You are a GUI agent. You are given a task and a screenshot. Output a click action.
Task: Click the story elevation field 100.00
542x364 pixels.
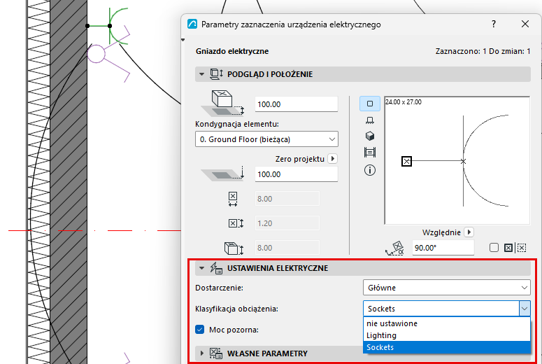click(x=297, y=104)
